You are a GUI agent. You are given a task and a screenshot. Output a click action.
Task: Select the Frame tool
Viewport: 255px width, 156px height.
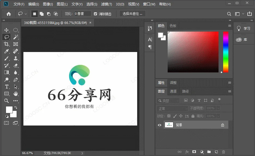pos(16,44)
